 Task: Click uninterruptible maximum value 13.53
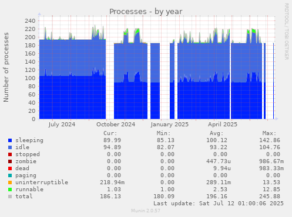[271, 182]
